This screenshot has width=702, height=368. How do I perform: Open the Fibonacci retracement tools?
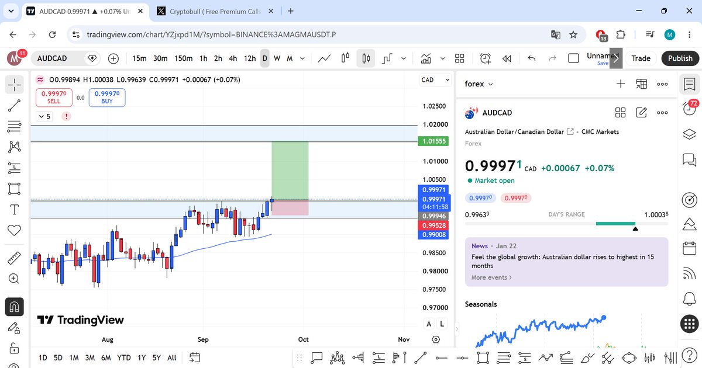click(x=15, y=126)
